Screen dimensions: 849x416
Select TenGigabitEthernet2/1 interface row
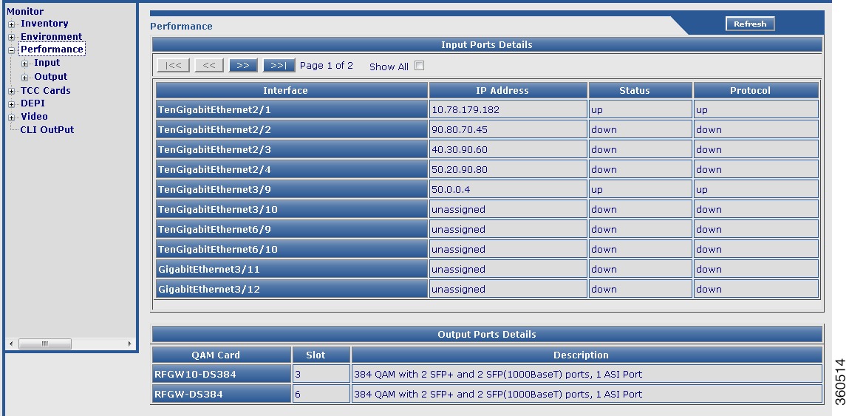pyautogui.click(x=292, y=109)
